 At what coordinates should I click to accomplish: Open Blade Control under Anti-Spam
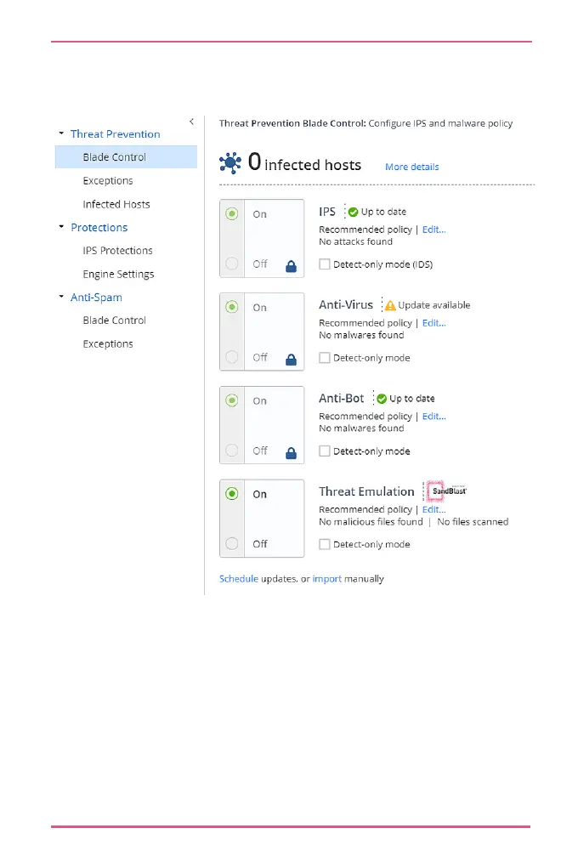(115, 320)
